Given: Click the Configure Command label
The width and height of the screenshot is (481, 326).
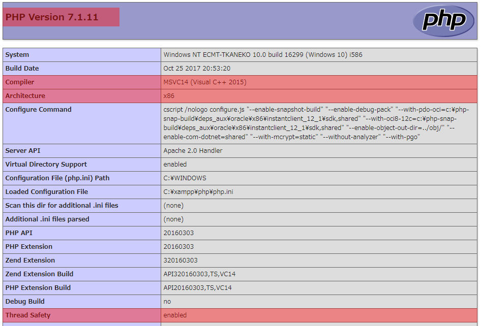Looking at the screenshot, I should pos(38,109).
